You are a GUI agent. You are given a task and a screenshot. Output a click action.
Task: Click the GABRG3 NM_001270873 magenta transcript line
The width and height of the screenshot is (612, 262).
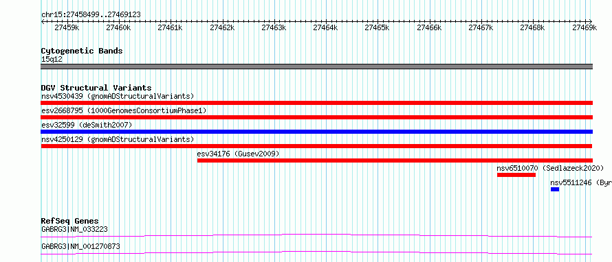pyautogui.click(x=316, y=252)
